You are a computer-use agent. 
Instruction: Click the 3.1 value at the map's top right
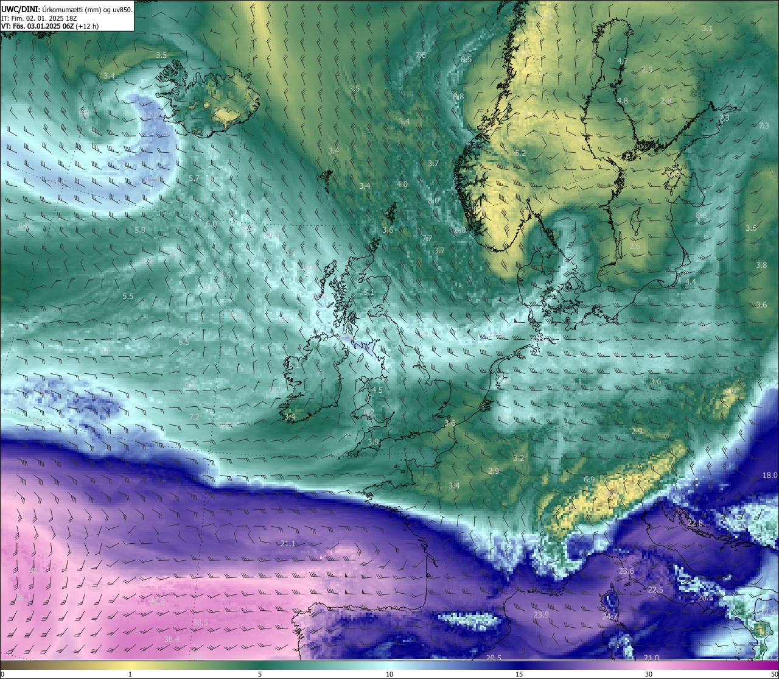tap(707, 29)
